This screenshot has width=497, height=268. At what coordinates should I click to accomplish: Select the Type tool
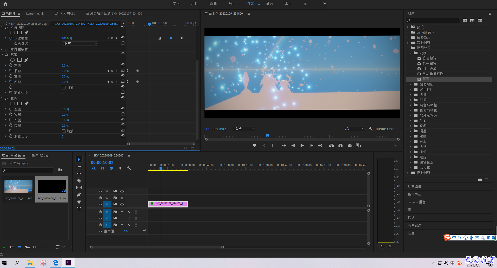pyautogui.click(x=79, y=208)
